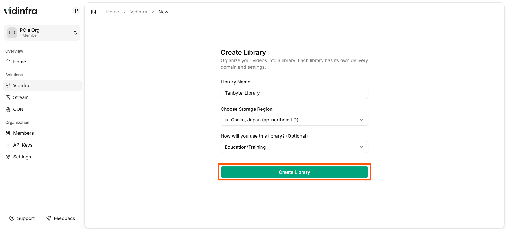This screenshot has width=506, height=229.
Task: Click the JP flag label
Action: [x=227, y=120]
